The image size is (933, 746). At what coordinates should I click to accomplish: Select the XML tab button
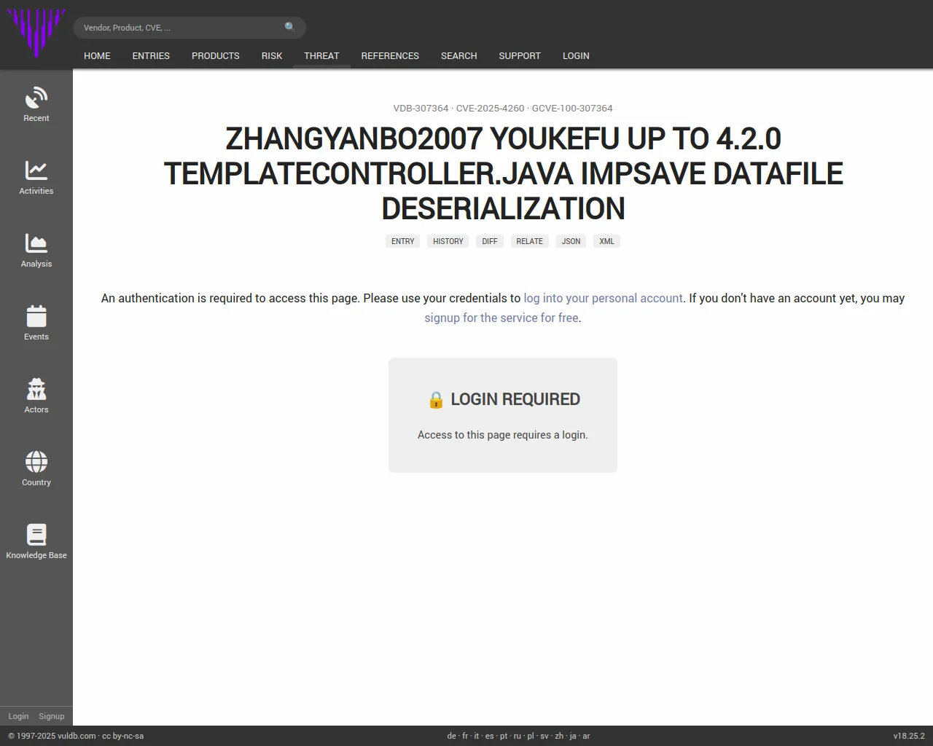point(606,241)
